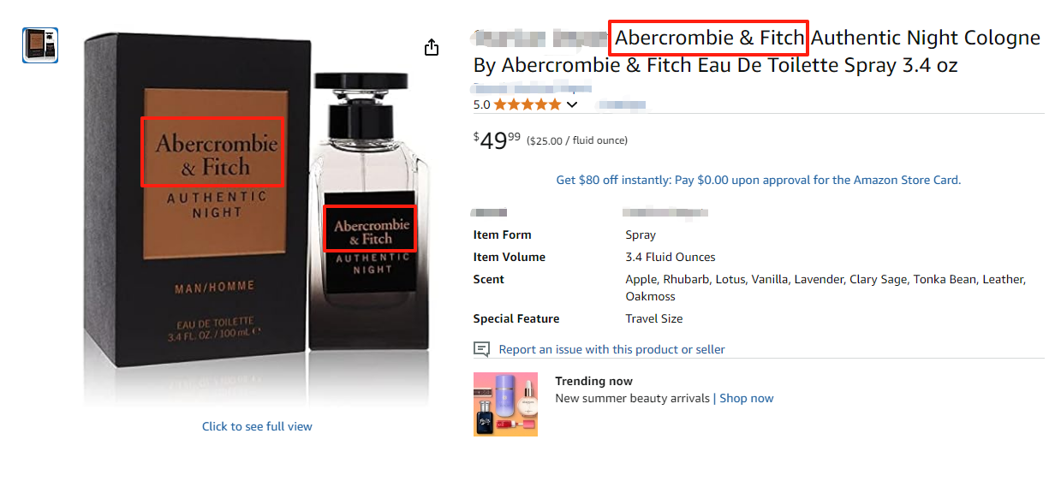Click the speech bubble report icon

point(482,349)
